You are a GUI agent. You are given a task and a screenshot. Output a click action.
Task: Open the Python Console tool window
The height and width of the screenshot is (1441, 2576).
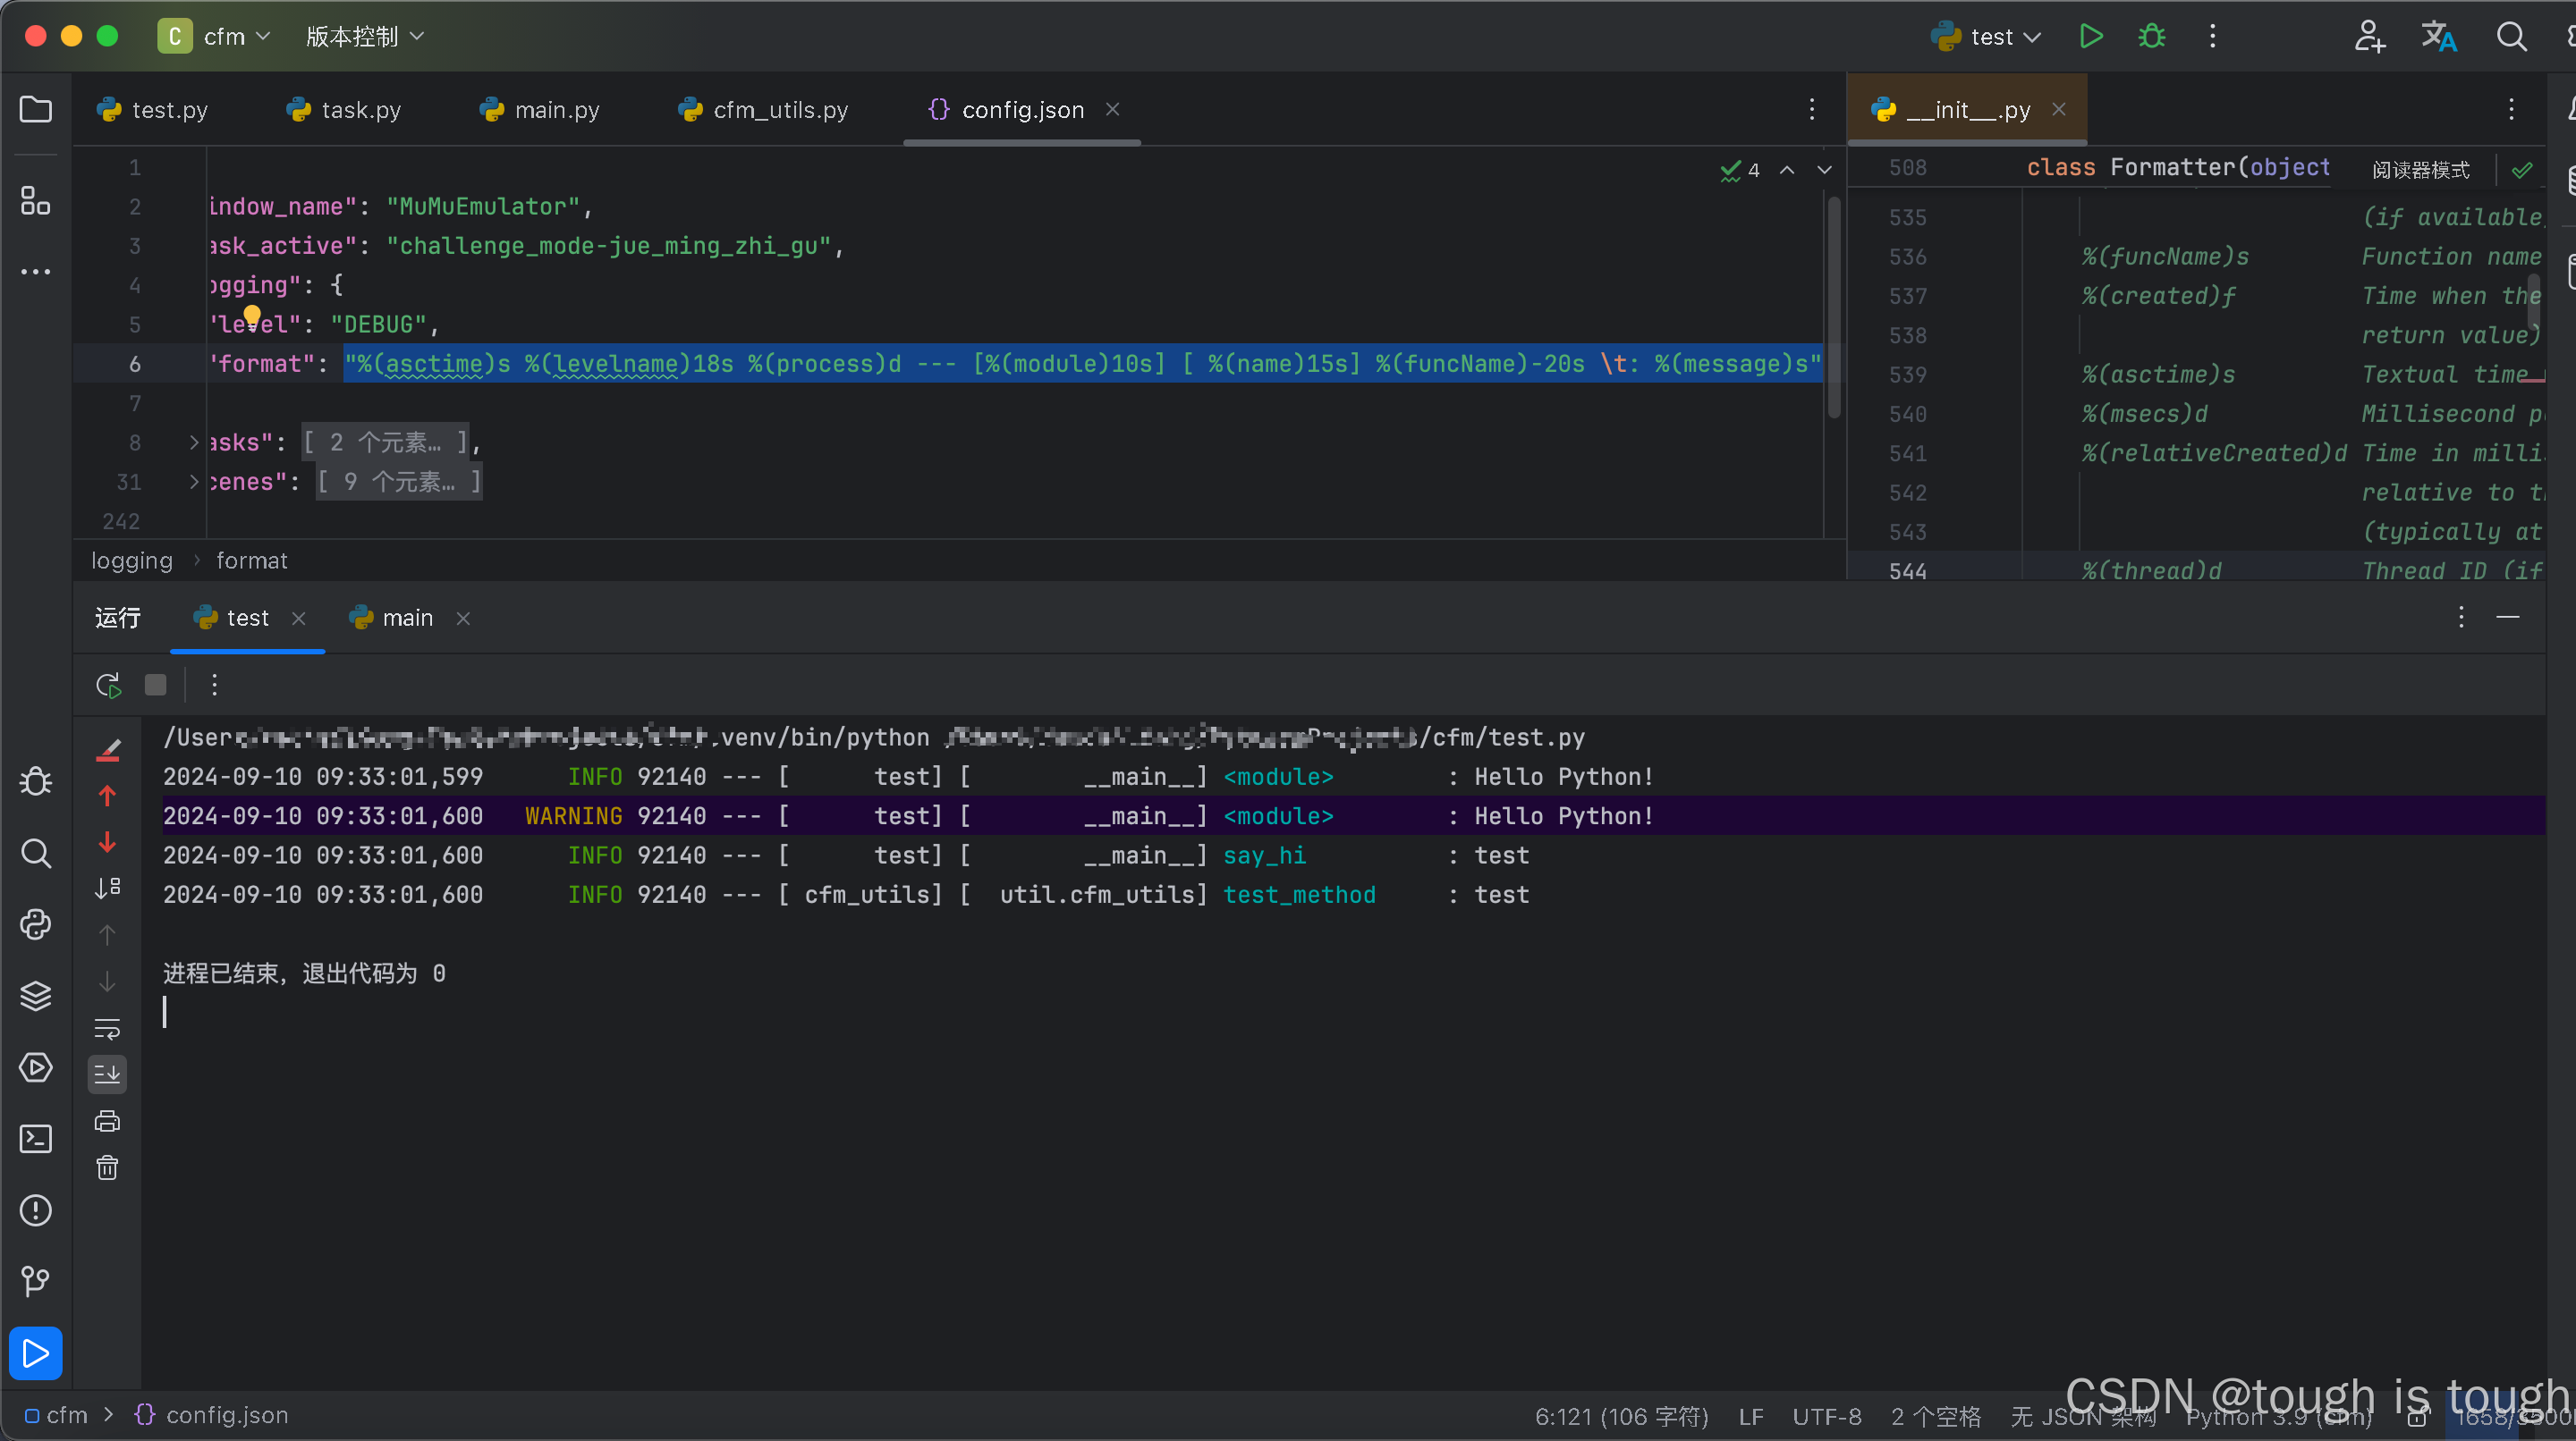[x=36, y=924]
